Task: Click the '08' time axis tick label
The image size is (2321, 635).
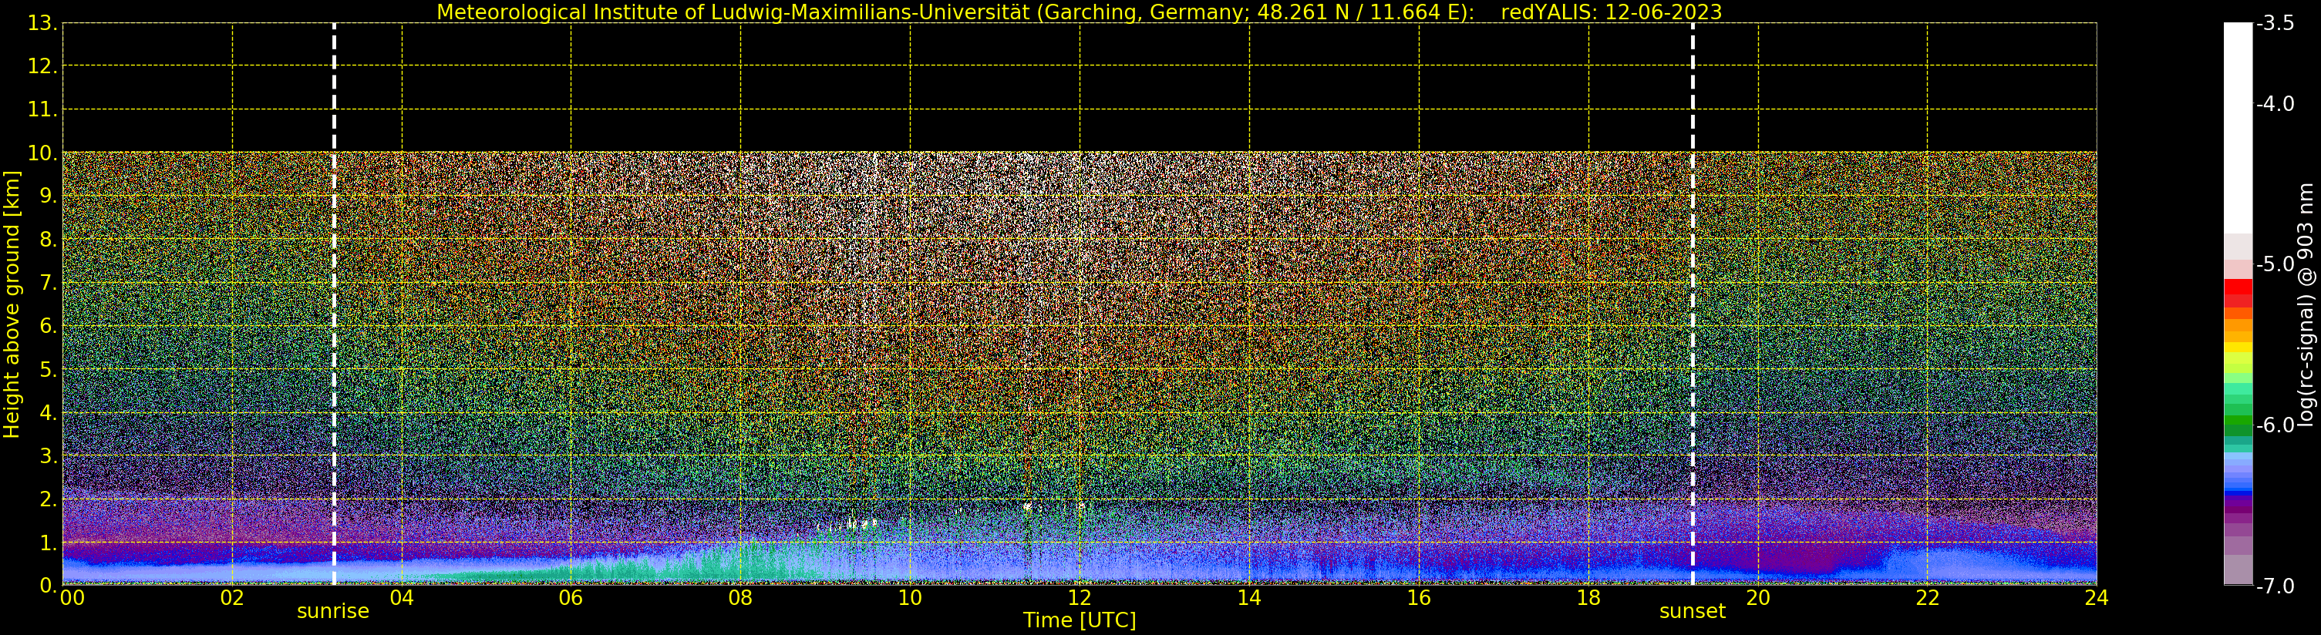Action: [x=740, y=598]
